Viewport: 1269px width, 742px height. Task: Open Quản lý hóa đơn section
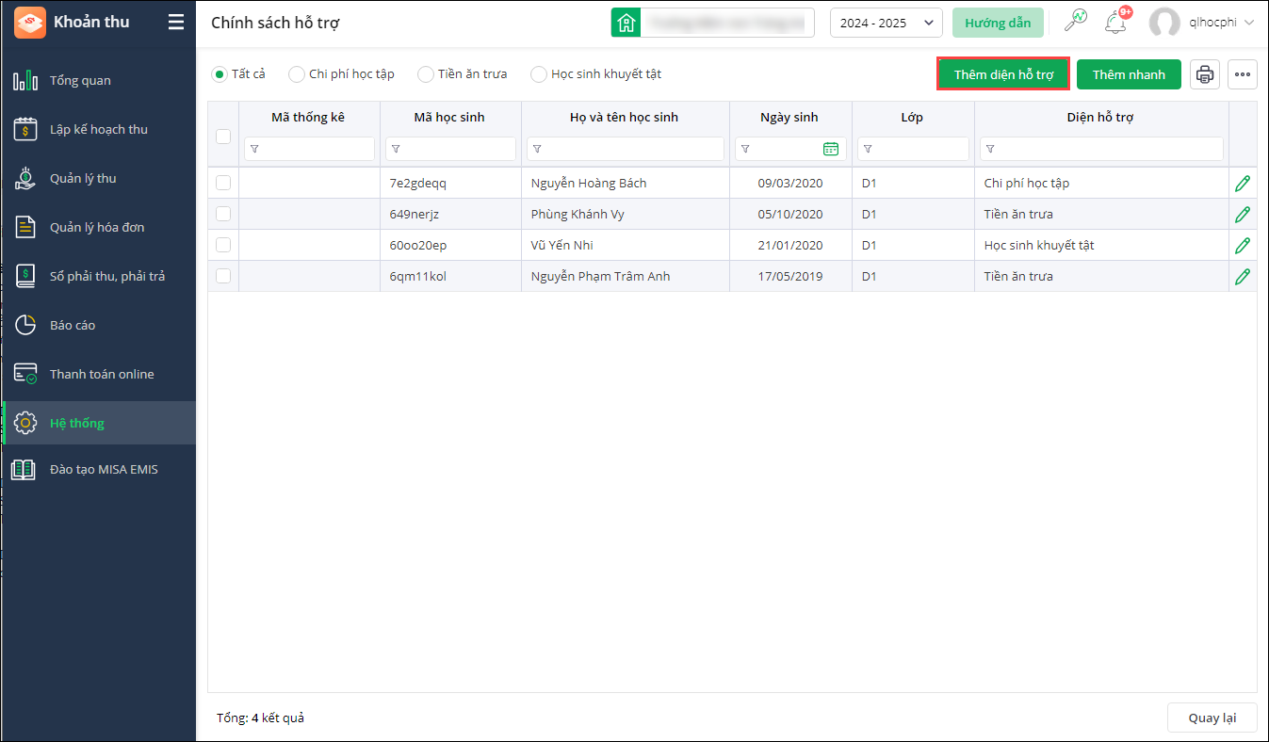[x=97, y=228]
